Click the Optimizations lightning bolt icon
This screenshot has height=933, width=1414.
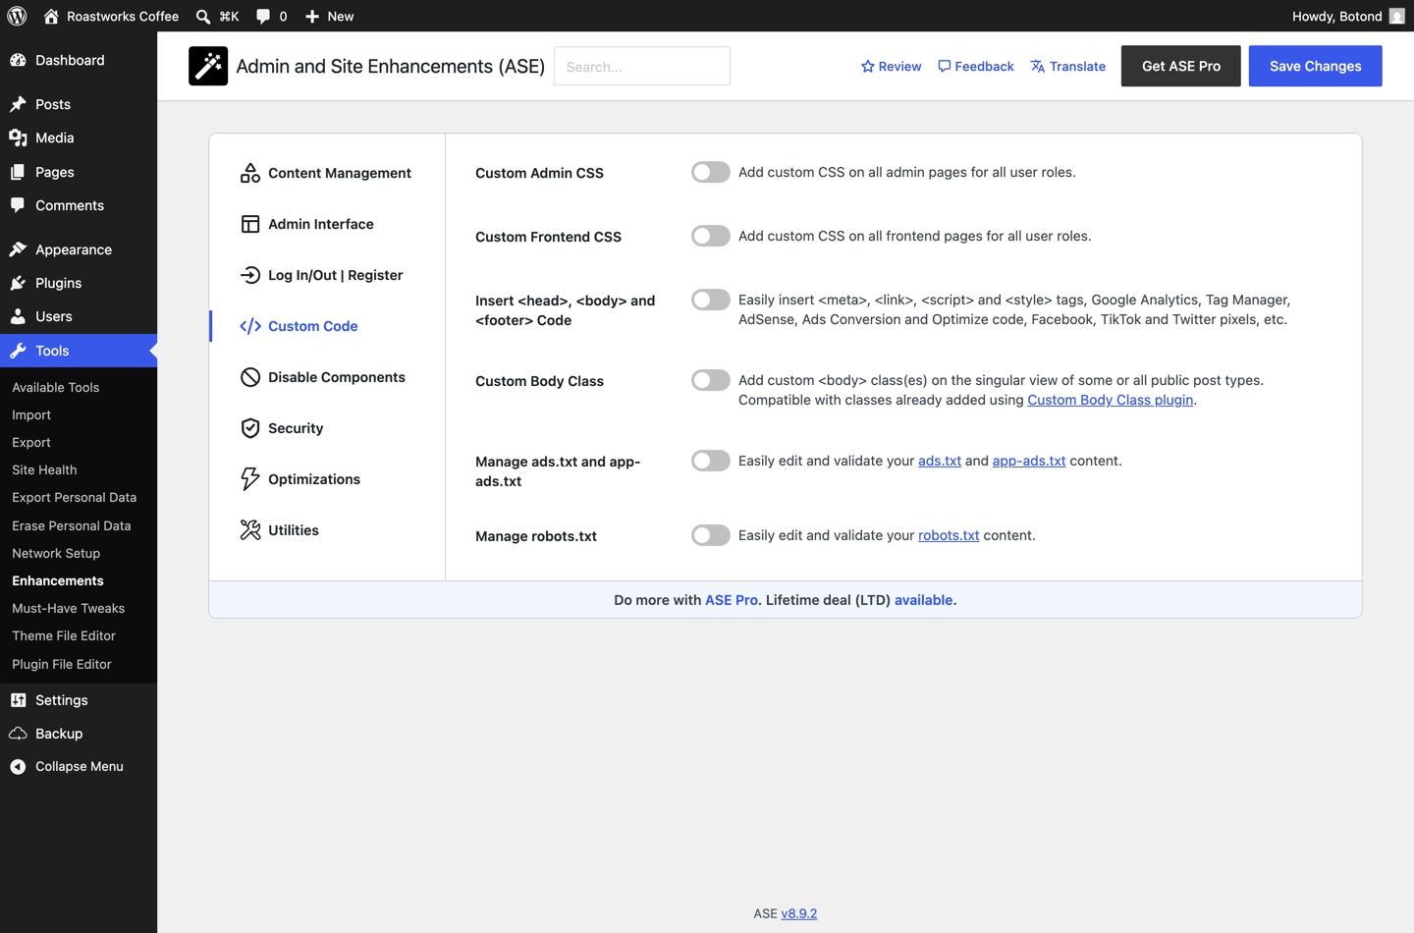250,479
